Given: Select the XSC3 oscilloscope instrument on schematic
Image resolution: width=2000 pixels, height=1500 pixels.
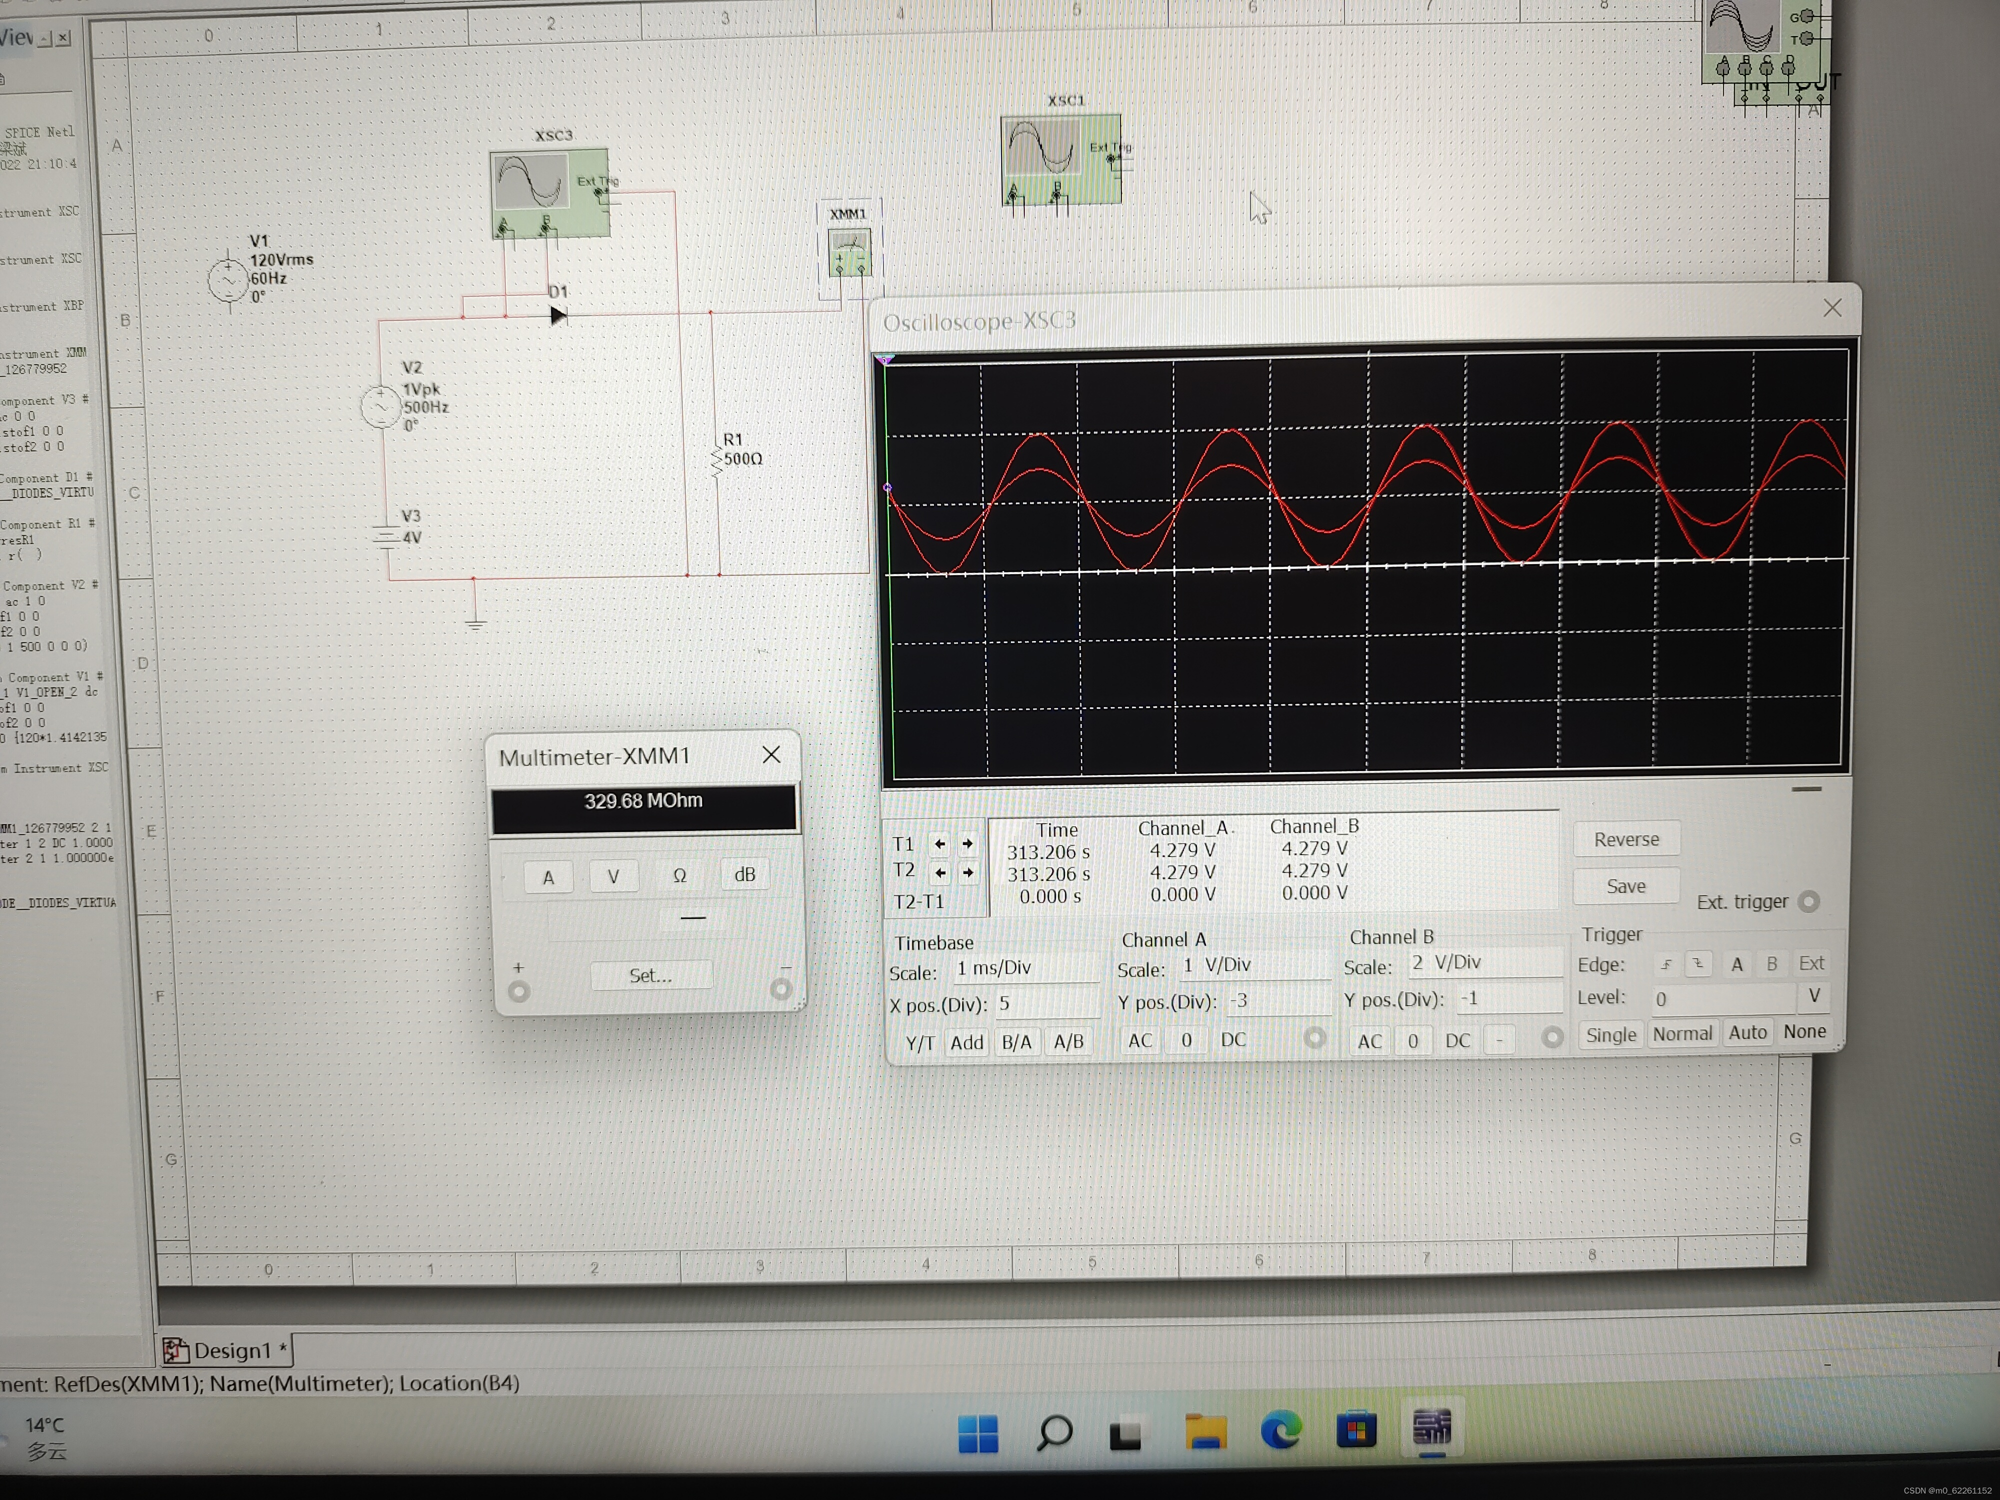Looking at the screenshot, I should tap(549, 194).
